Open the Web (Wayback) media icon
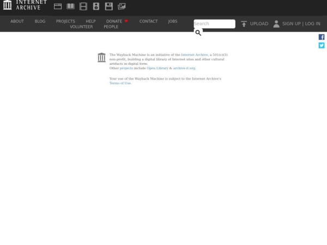The width and height of the screenshot is (327, 245). (58, 7)
